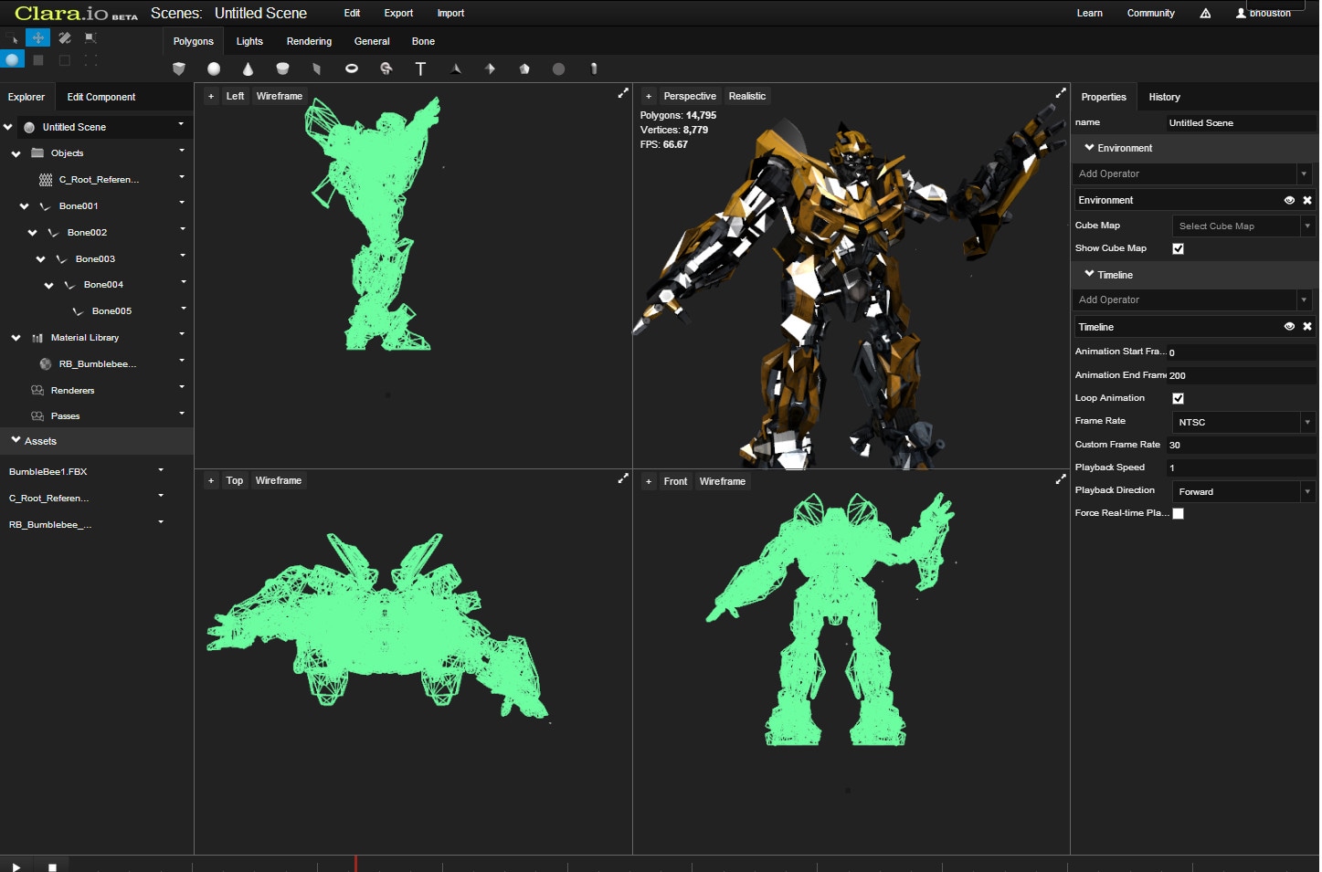Open the Select Cube Map dropdown
Image resolution: width=1322 pixels, height=872 pixels.
click(x=1243, y=226)
